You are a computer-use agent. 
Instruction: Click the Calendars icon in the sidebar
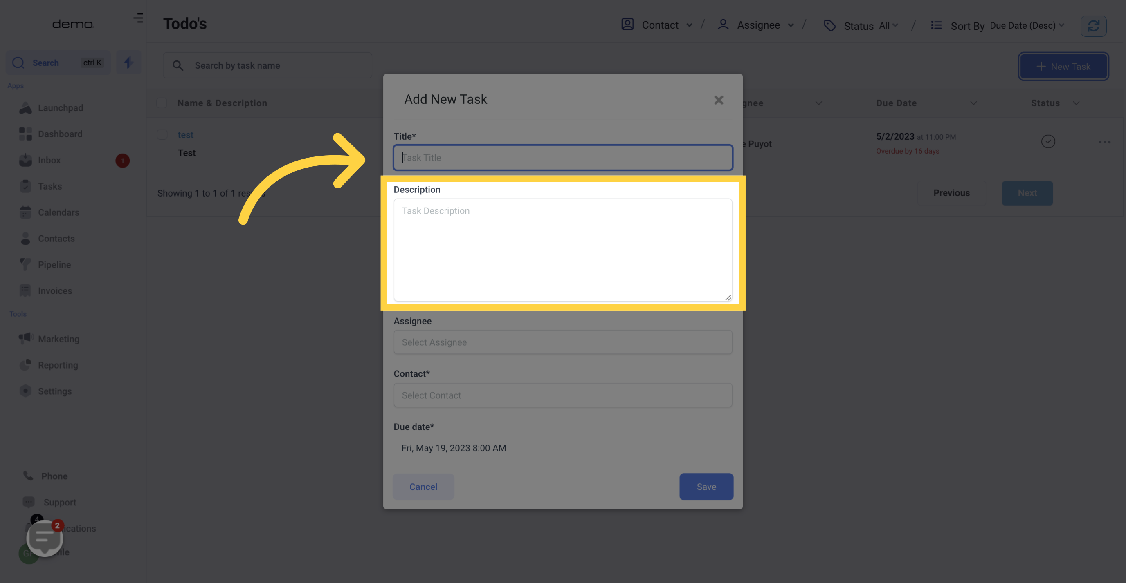pos(25,213)
